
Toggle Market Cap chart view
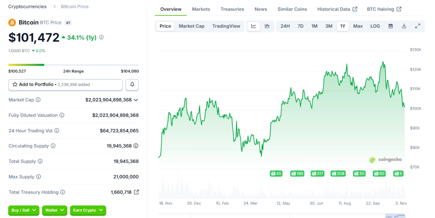click(x=191, y=26)
